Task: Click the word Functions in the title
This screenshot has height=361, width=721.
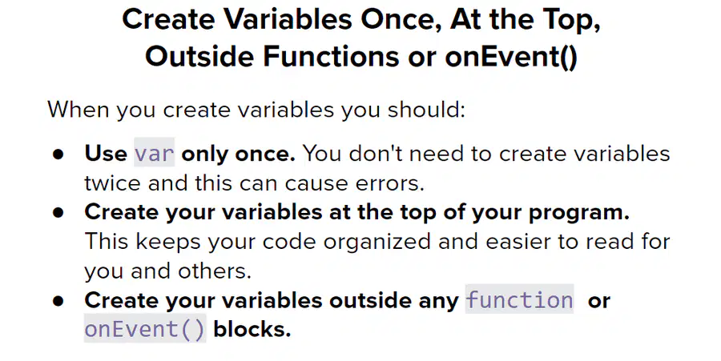Action: click(x=331, y=57)
